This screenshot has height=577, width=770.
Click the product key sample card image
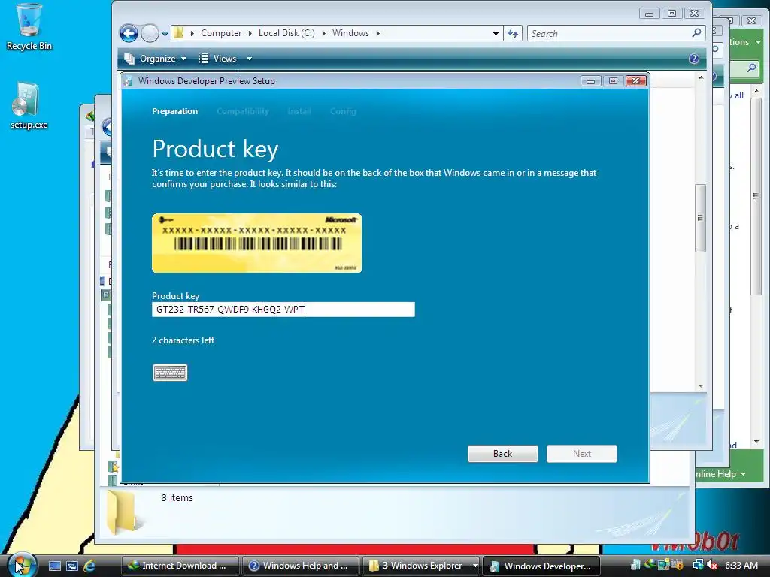[257, 243]
